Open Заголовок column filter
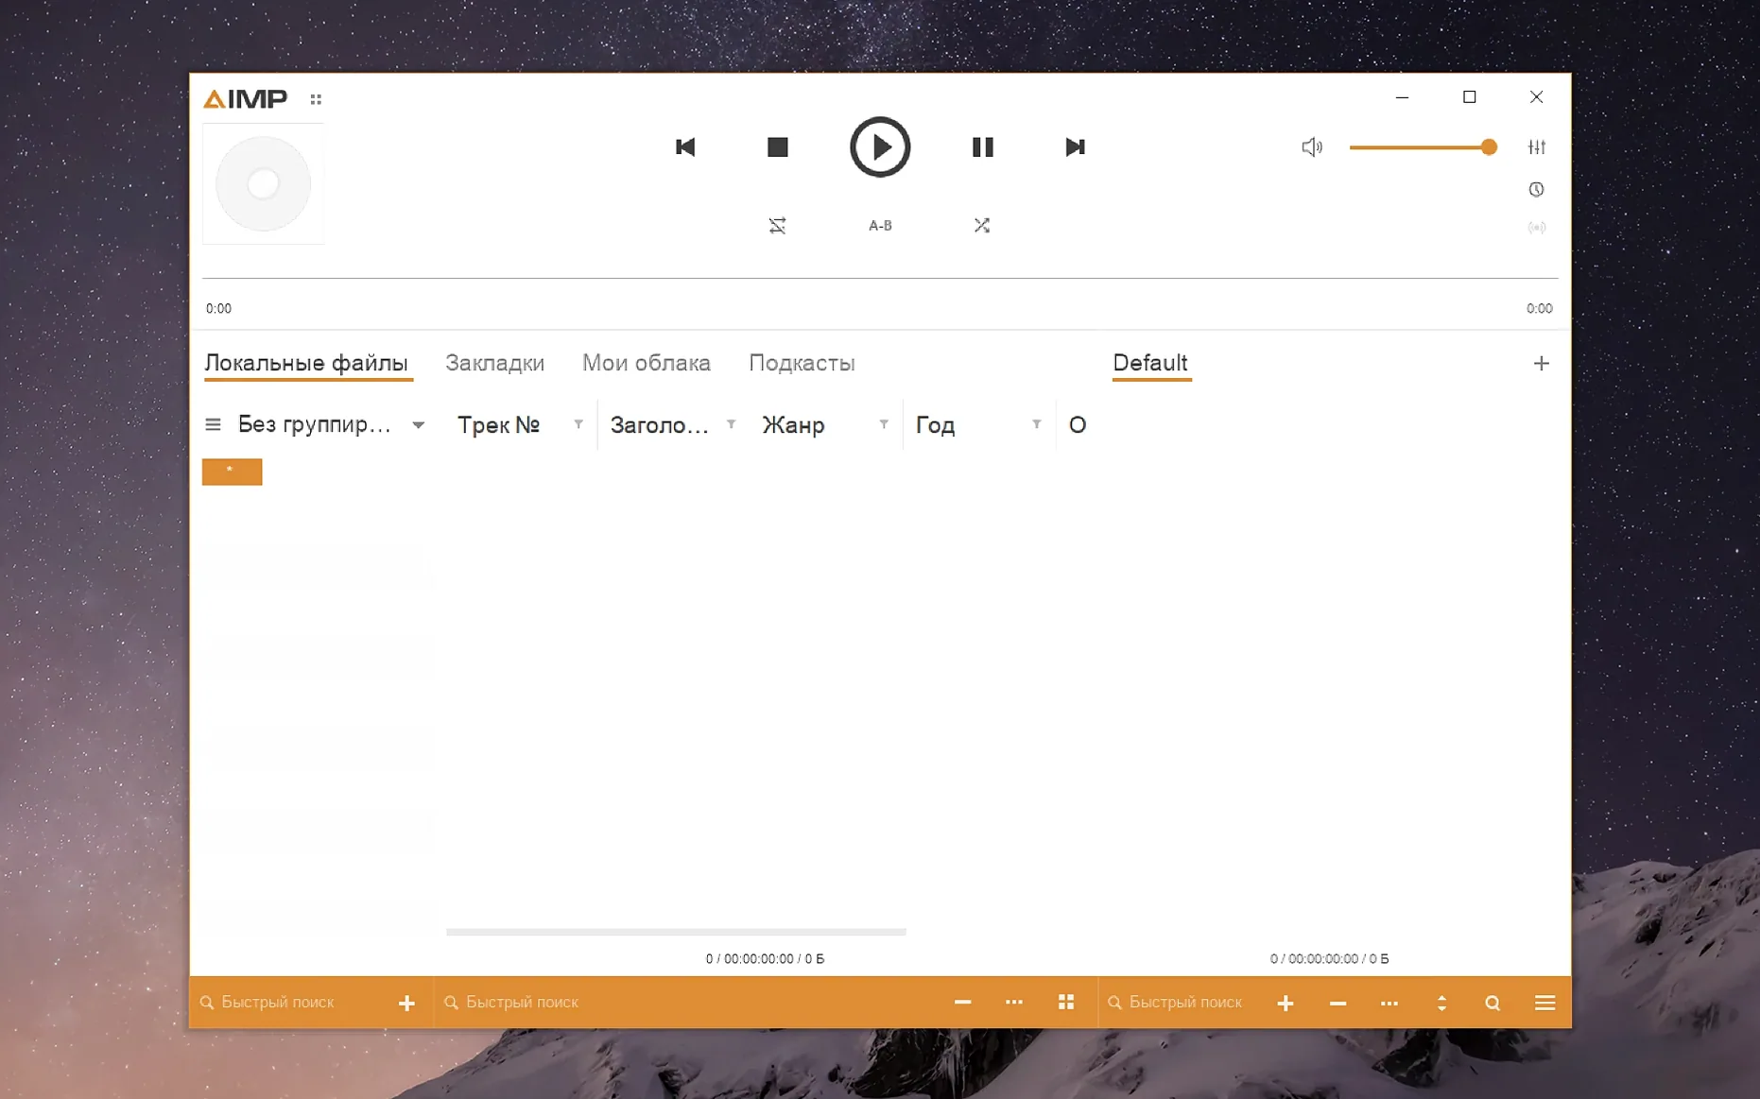Image resolution: width=1760 pixels, height=1099 pixels. 731,424
